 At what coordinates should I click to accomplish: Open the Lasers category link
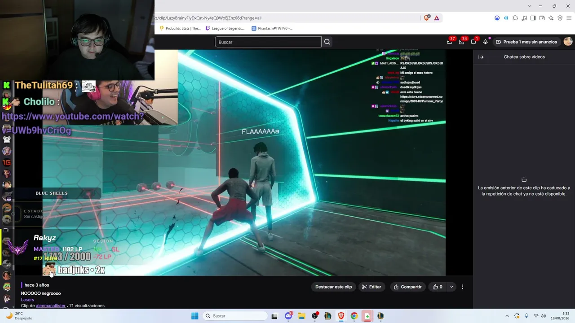tap(27, 300)
